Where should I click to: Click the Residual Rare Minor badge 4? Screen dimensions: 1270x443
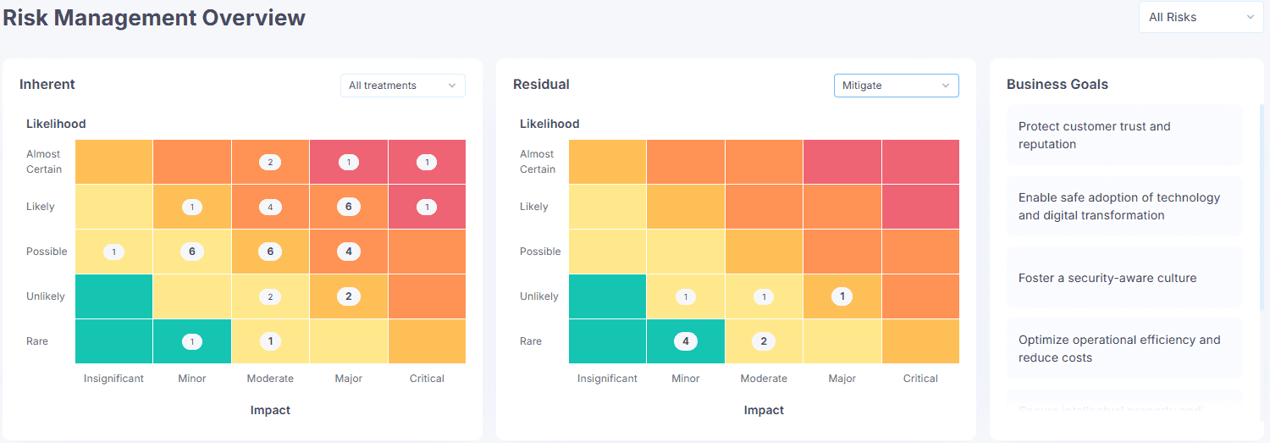pos(686,341)
